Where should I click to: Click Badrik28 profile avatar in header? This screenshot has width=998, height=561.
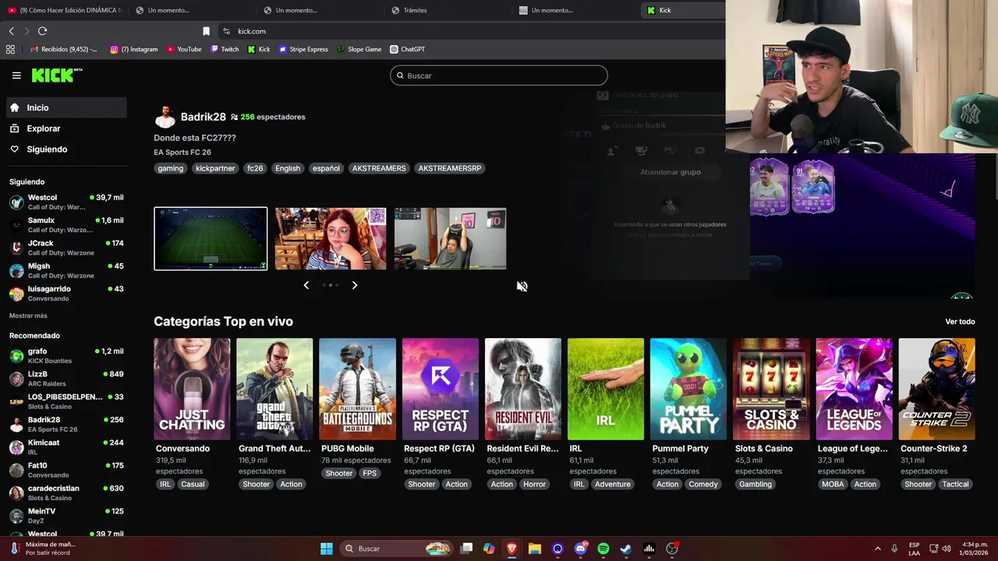tap(165, 117)
